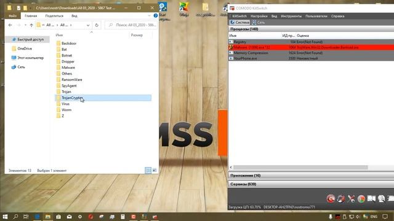The image size is (394, 221).
Task: Click the red circular arrow icon in KillSwitch
Action: [x=331, y=199]
